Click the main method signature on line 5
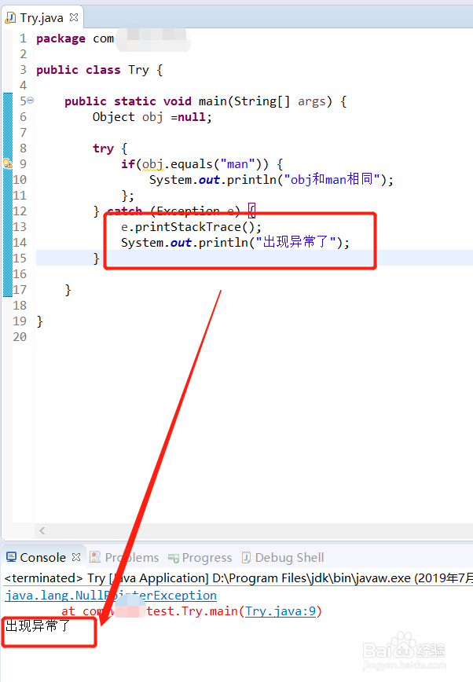The image size is (473, 682). pos(205,101)
